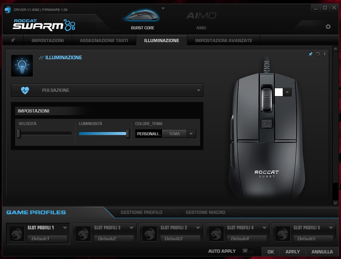Click the Roccat Swarm logo
The height and width of the screenshot is (259, 341).
[x=44, y=25]
